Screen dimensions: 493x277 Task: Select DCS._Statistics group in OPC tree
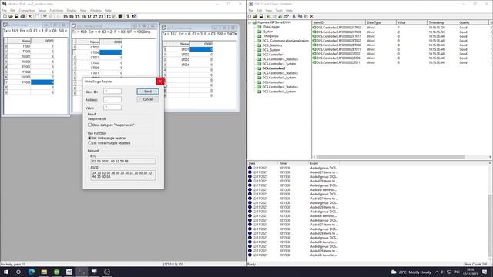tap(272, 45)
